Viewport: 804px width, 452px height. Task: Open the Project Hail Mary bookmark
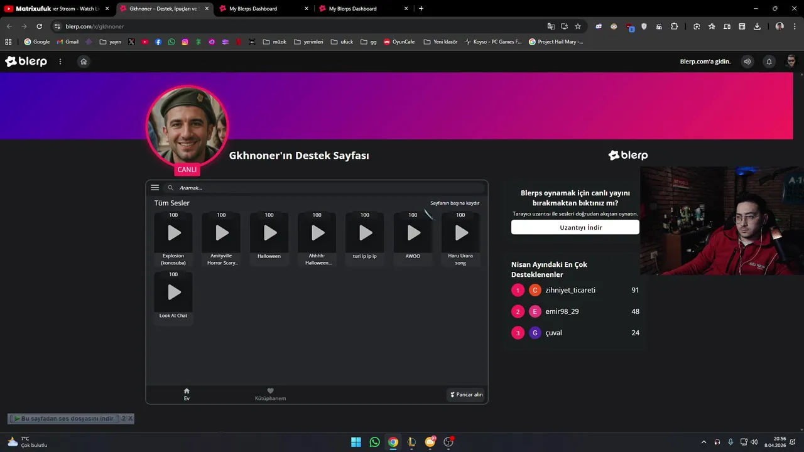[x=556, y=42]
